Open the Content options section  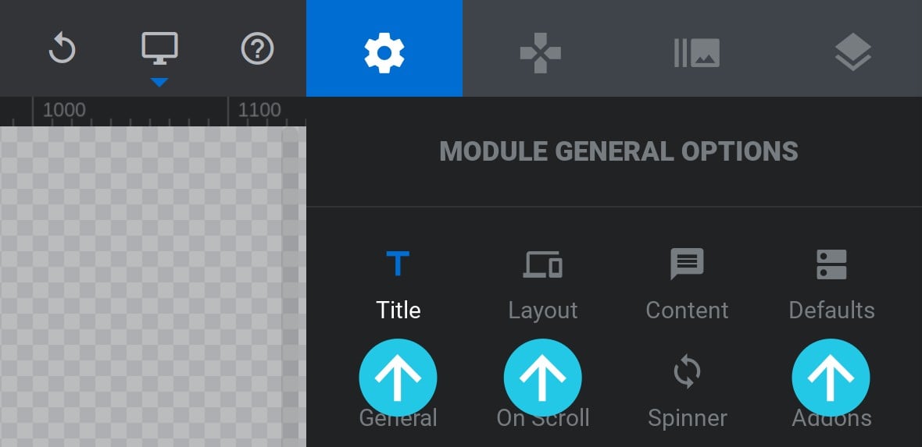coord(687,285)
